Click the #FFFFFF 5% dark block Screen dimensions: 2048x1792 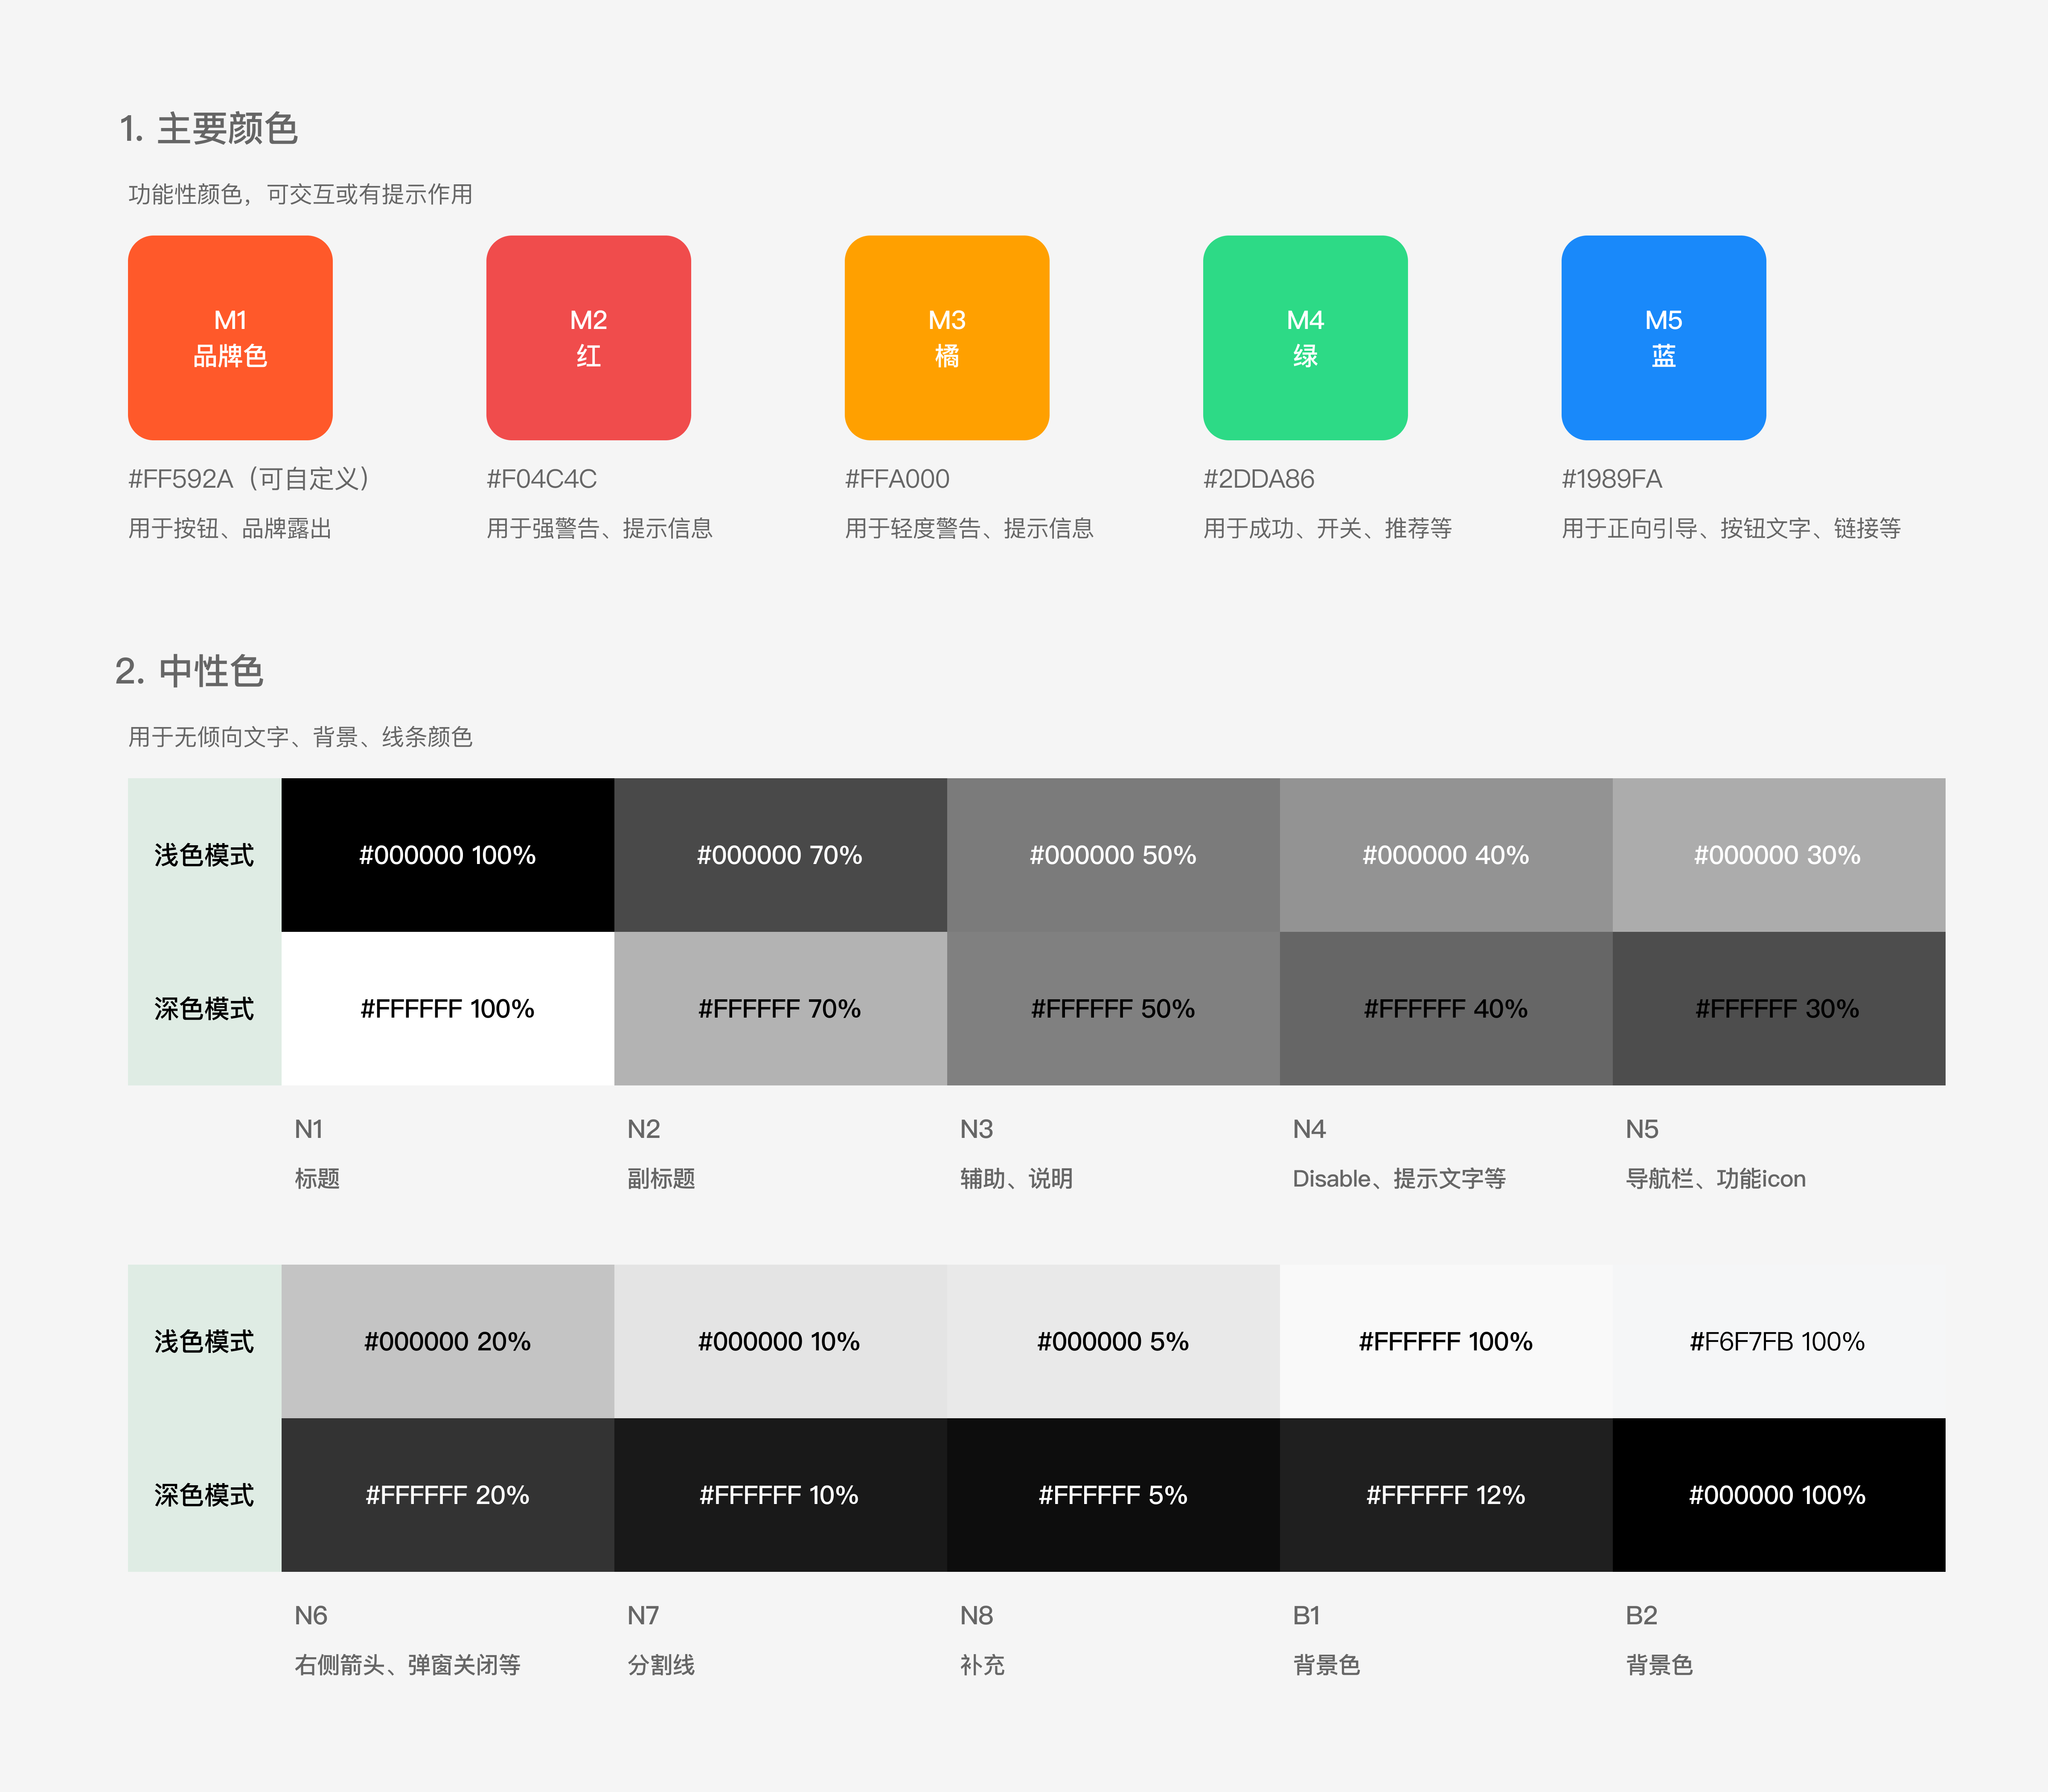pos(1113,1495)
